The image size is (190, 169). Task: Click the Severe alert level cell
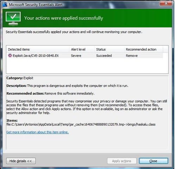pos(76,56)
